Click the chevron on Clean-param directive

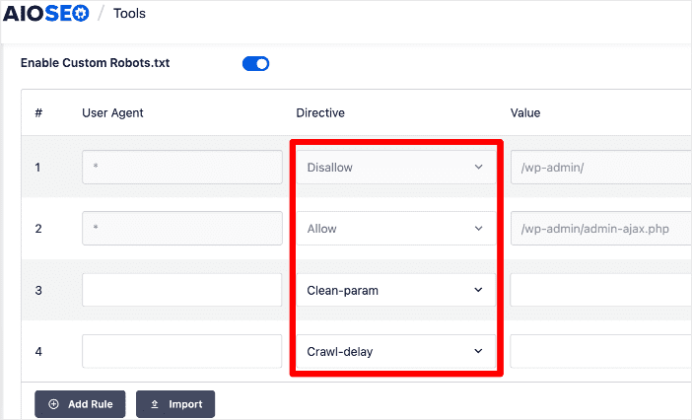(478, 290)
